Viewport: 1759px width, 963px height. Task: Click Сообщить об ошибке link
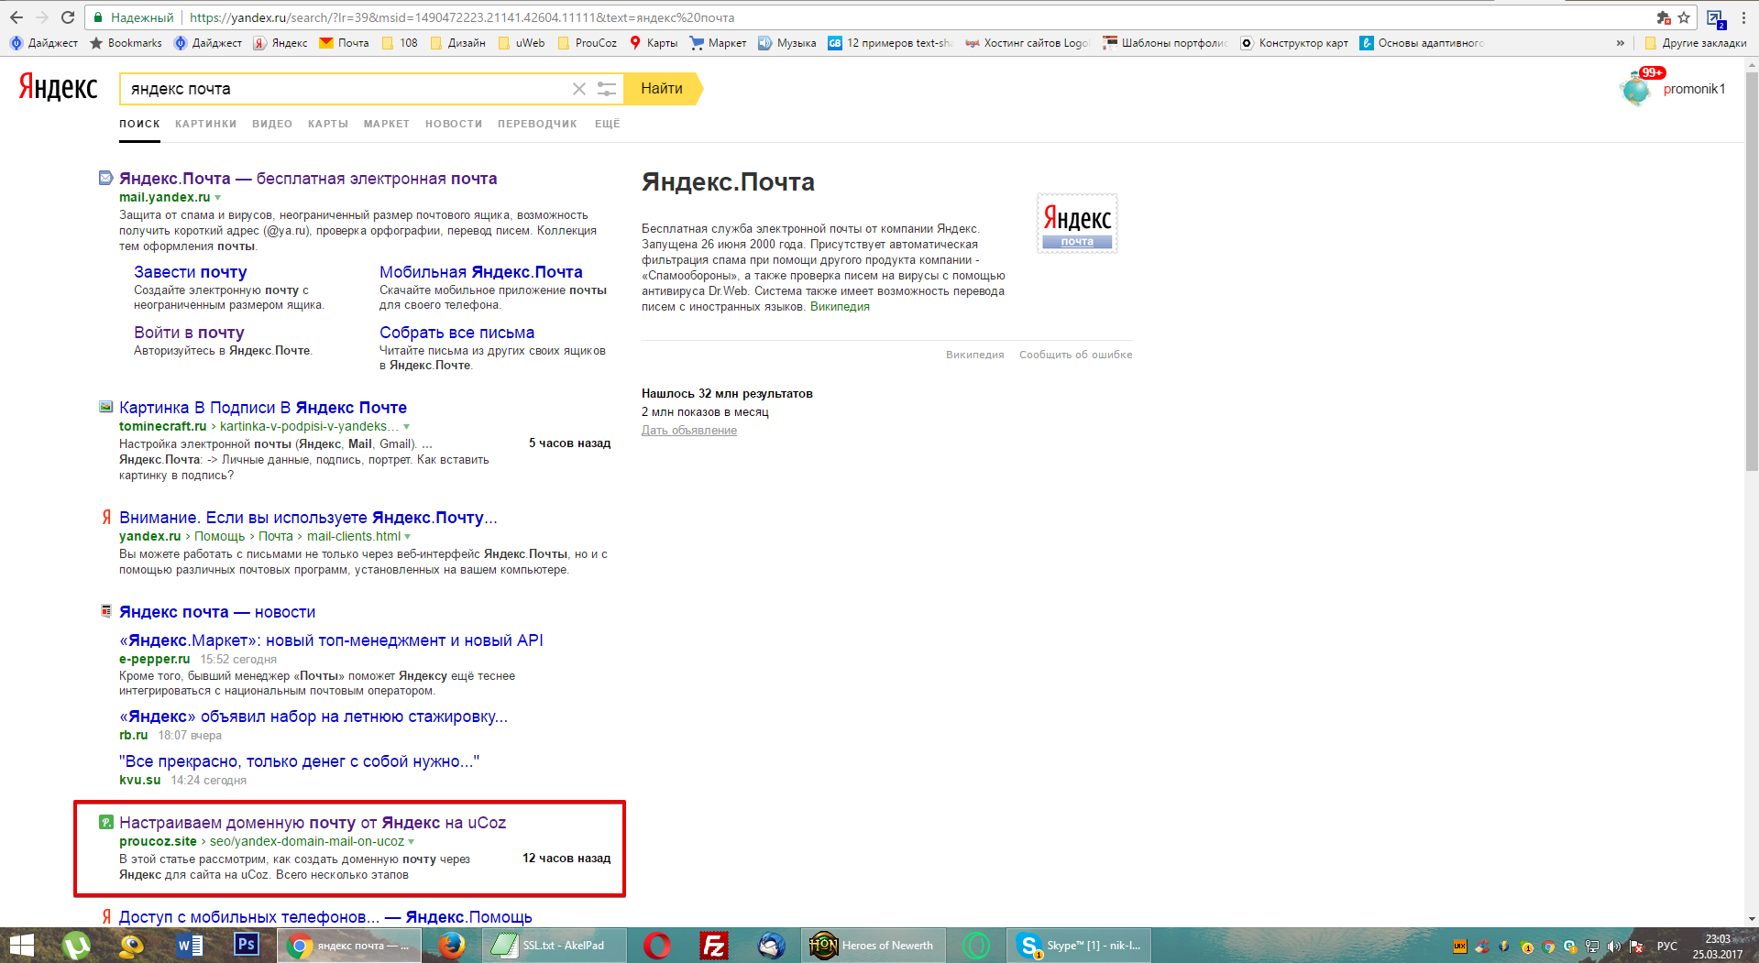coord(1076,355)
